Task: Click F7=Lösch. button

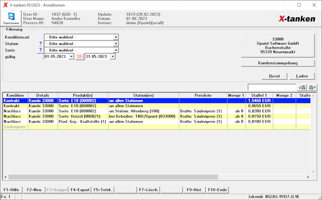Action: tap(149, 190)
